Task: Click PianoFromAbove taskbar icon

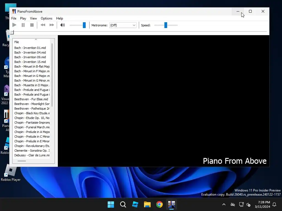Action: pos(172,204)
